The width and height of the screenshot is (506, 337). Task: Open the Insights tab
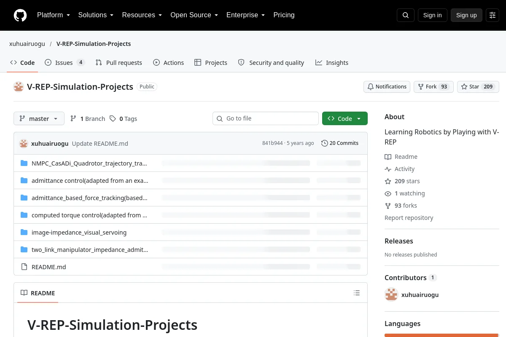332,63
